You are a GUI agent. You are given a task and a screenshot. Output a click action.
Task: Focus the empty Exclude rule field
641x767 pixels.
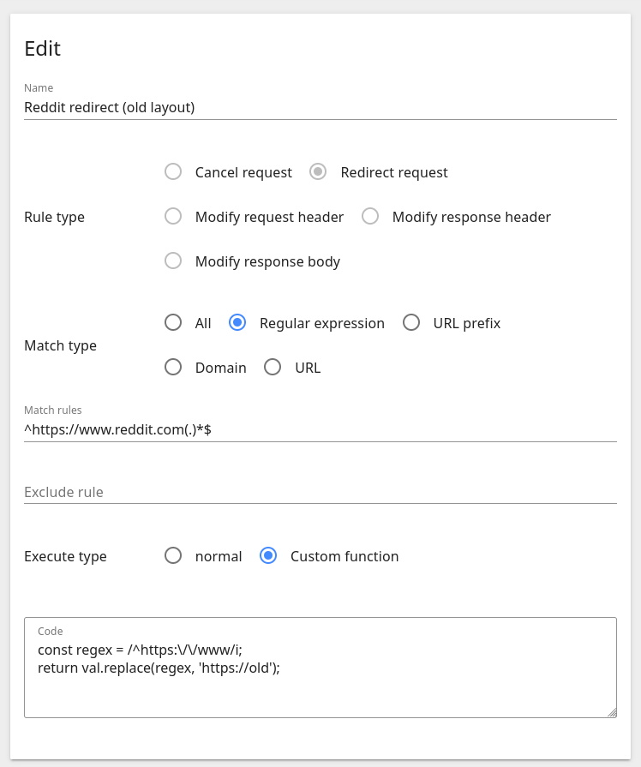click(320, 492)
